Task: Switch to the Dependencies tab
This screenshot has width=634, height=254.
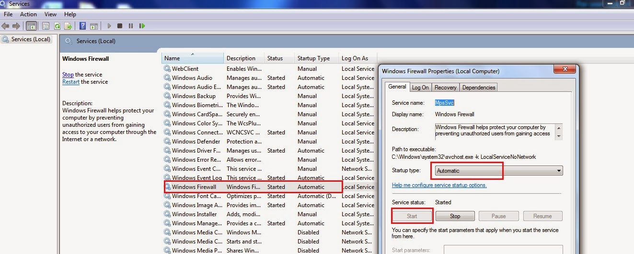Action: pos(479,88)
